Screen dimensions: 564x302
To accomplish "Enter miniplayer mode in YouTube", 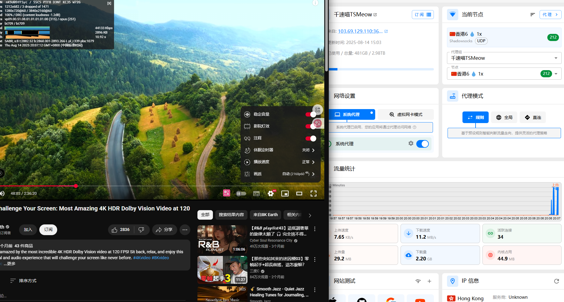I will pyautogui.click(x=285, y=194).
